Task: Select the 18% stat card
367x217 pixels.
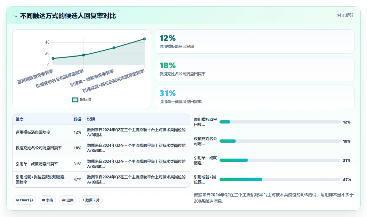Action: point(255,69)
